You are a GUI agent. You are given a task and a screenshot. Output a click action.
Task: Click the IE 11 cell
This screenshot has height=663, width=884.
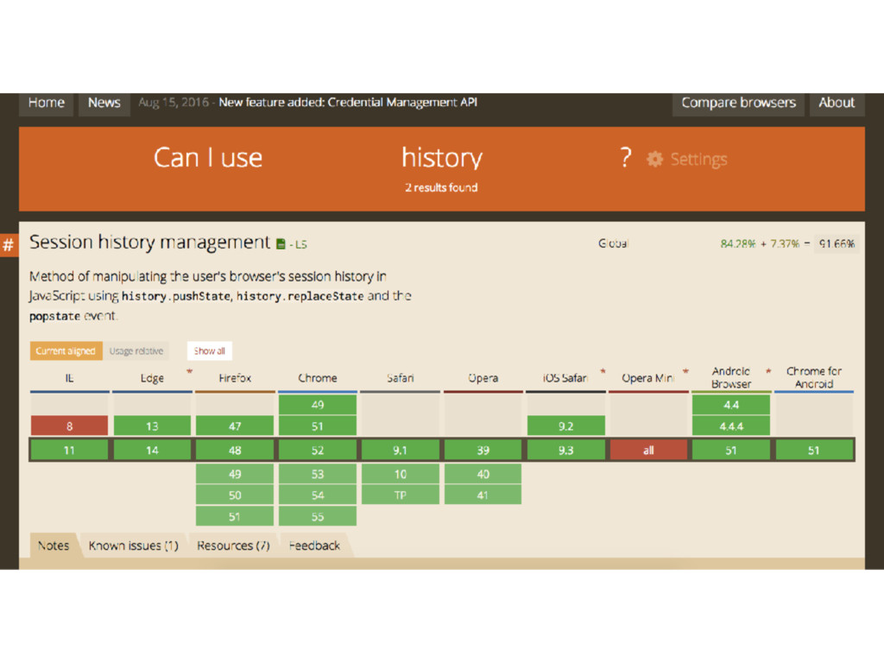69,451
